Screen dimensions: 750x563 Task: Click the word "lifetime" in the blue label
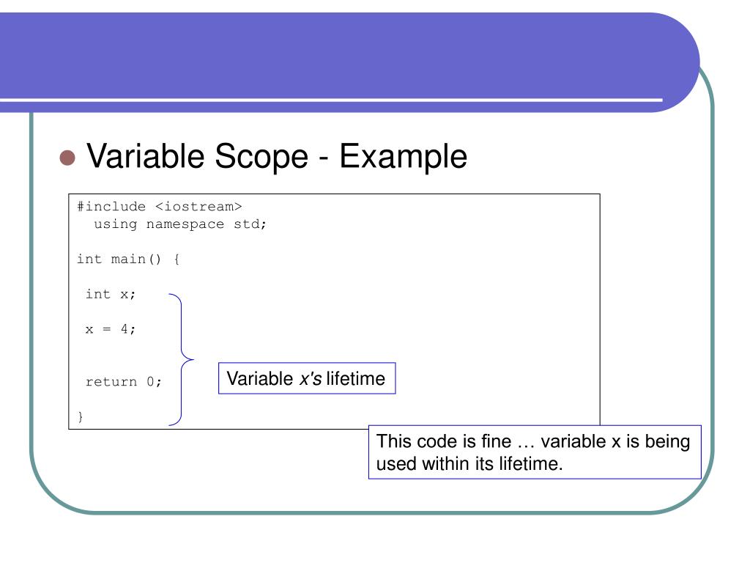coord(355,378)
